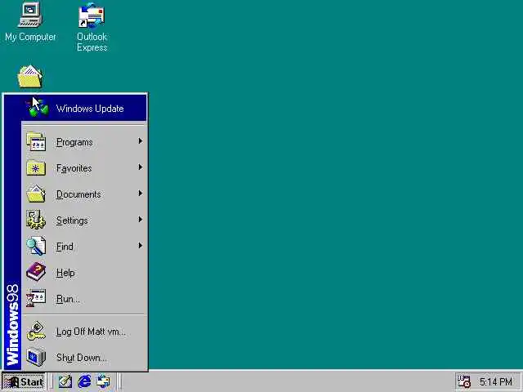Click the Start button
Screen dimensions: 523x392
[24, 381]
